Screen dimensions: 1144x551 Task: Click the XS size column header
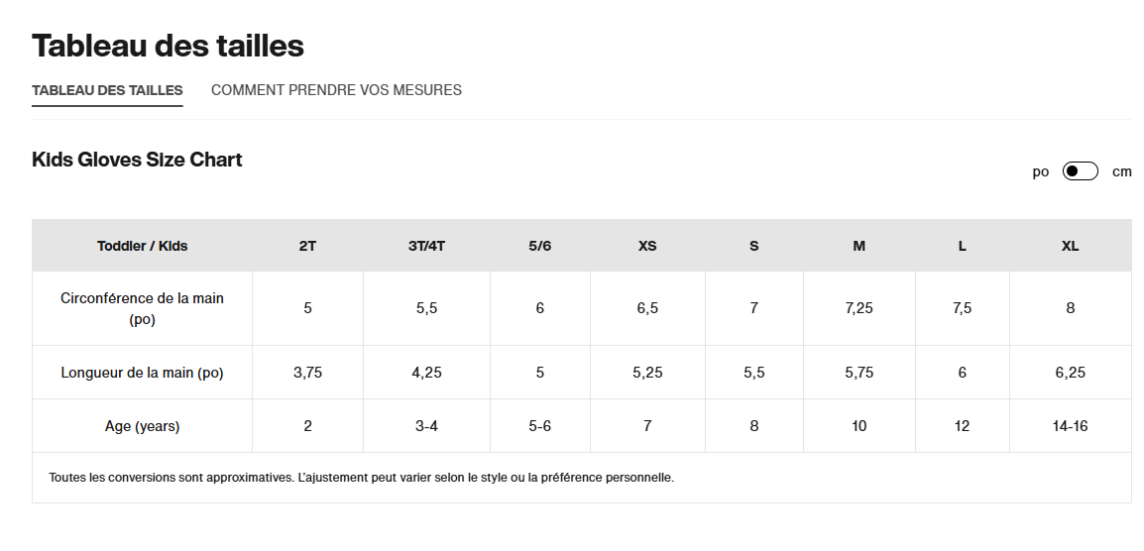coord(647,246)
